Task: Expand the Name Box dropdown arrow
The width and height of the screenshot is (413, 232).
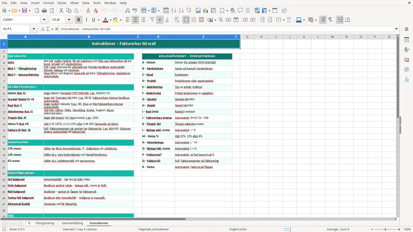Action: click(35, 29)
